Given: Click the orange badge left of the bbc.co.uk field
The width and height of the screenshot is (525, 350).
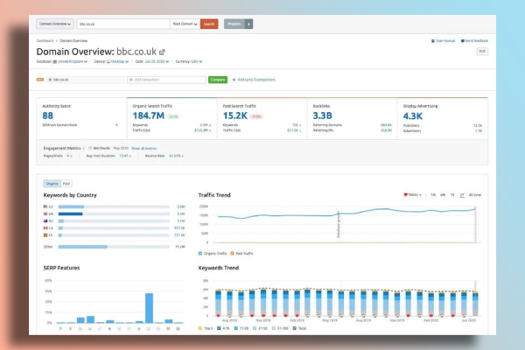Looking at the screenshot, I should (x=40, y=80).
